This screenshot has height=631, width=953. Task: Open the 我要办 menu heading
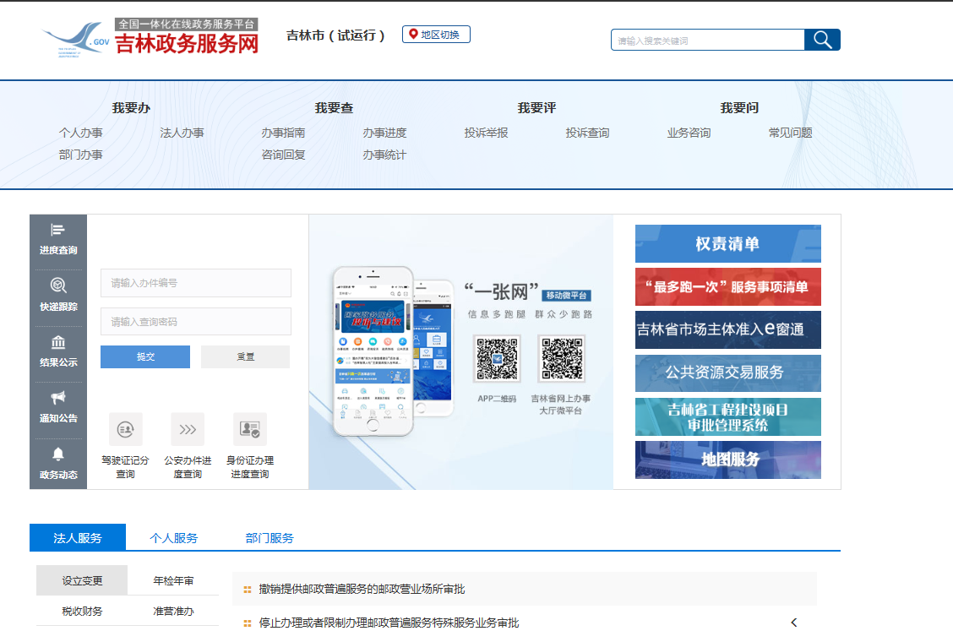131,107
